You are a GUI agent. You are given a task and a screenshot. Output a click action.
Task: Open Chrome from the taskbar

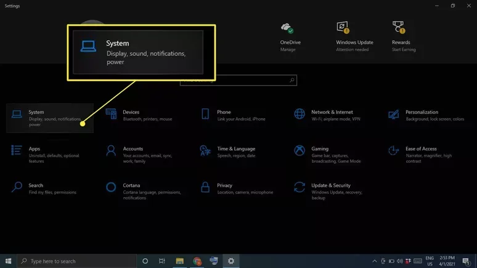pos(197,261)
